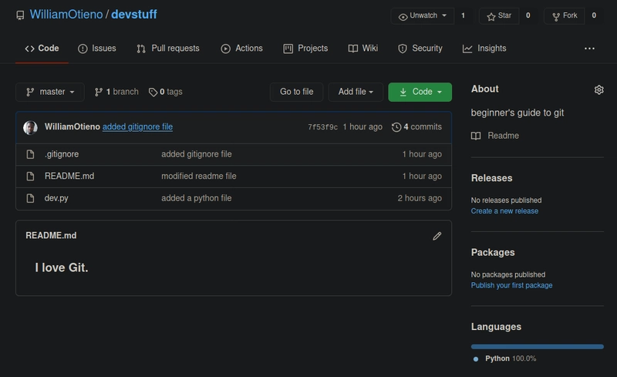Click the file icon next to .gitignore

tap(30, 154)
